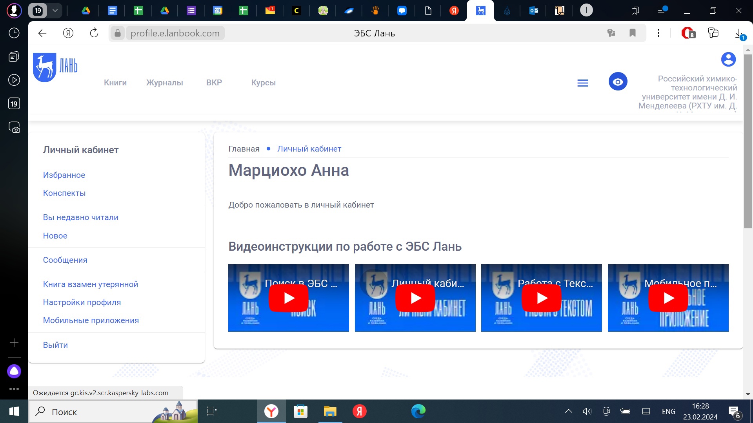Launch Alice voice assistant
The image size is (753, 423).
click(14, 371)
